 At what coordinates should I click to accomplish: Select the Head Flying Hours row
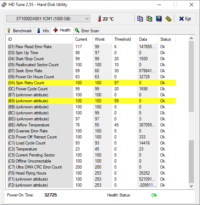click(x=92, y=173)
